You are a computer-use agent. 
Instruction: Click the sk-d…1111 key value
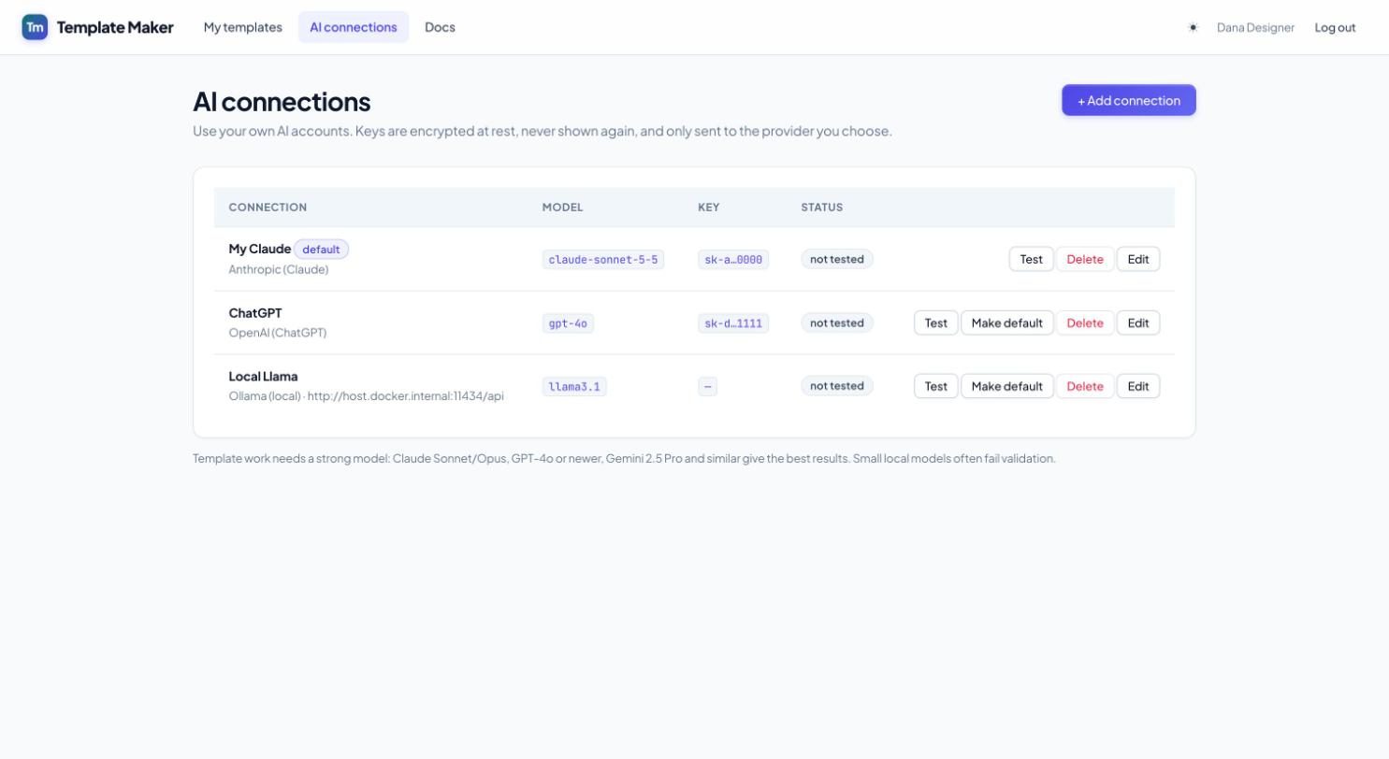733,323
